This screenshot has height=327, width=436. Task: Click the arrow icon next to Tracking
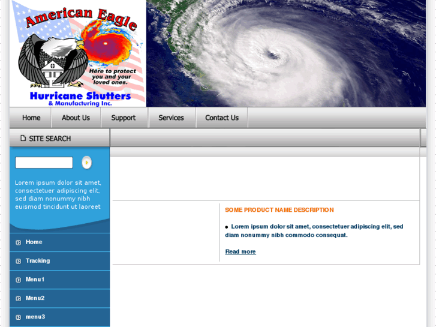coord(19,262)
